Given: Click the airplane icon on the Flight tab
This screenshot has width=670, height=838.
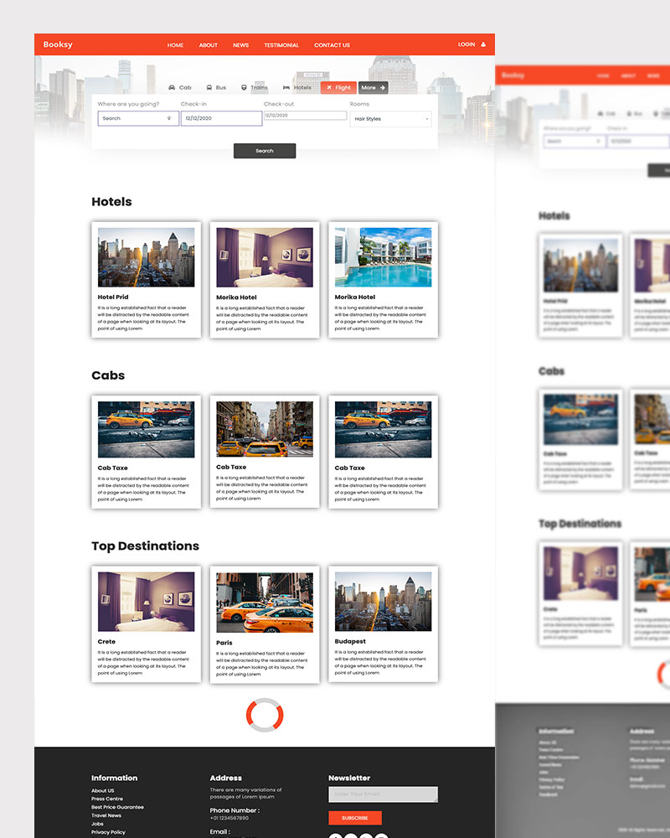Looking at the screenshot, I should [x=328, y=87].
